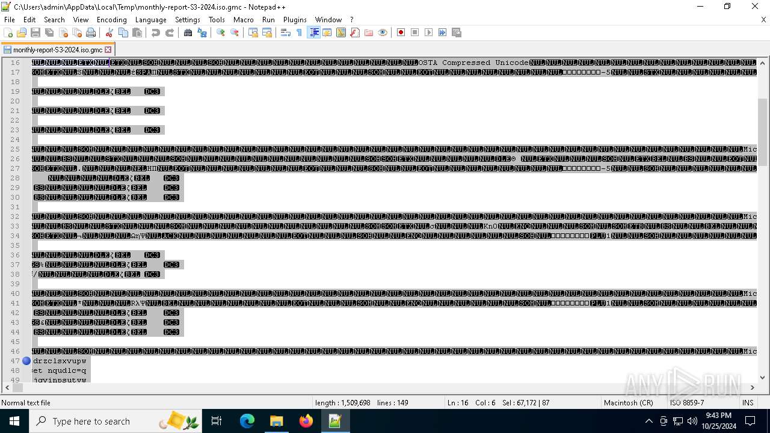The image size is (770, 433).
Task: Toggle synchronize vertical scrolling
Action: (x=253, y=32)
